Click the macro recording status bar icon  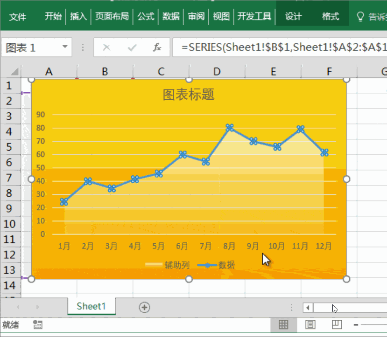coord(37,325)
